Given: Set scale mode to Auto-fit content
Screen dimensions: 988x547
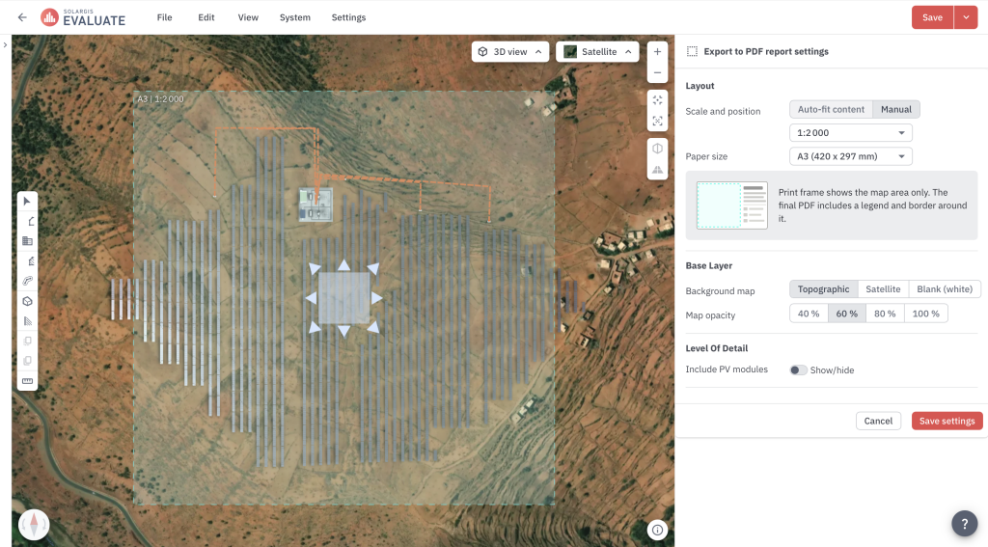Looking at the screenshot, I should tap(831, 109).
